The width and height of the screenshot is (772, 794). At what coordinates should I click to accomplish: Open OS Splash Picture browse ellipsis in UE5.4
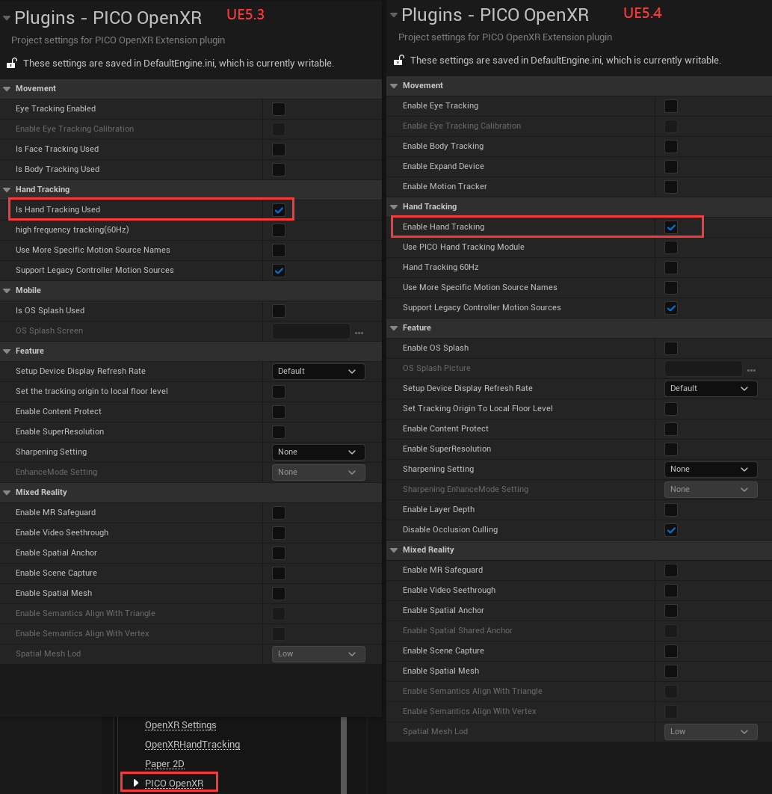(x=751, y=370)
